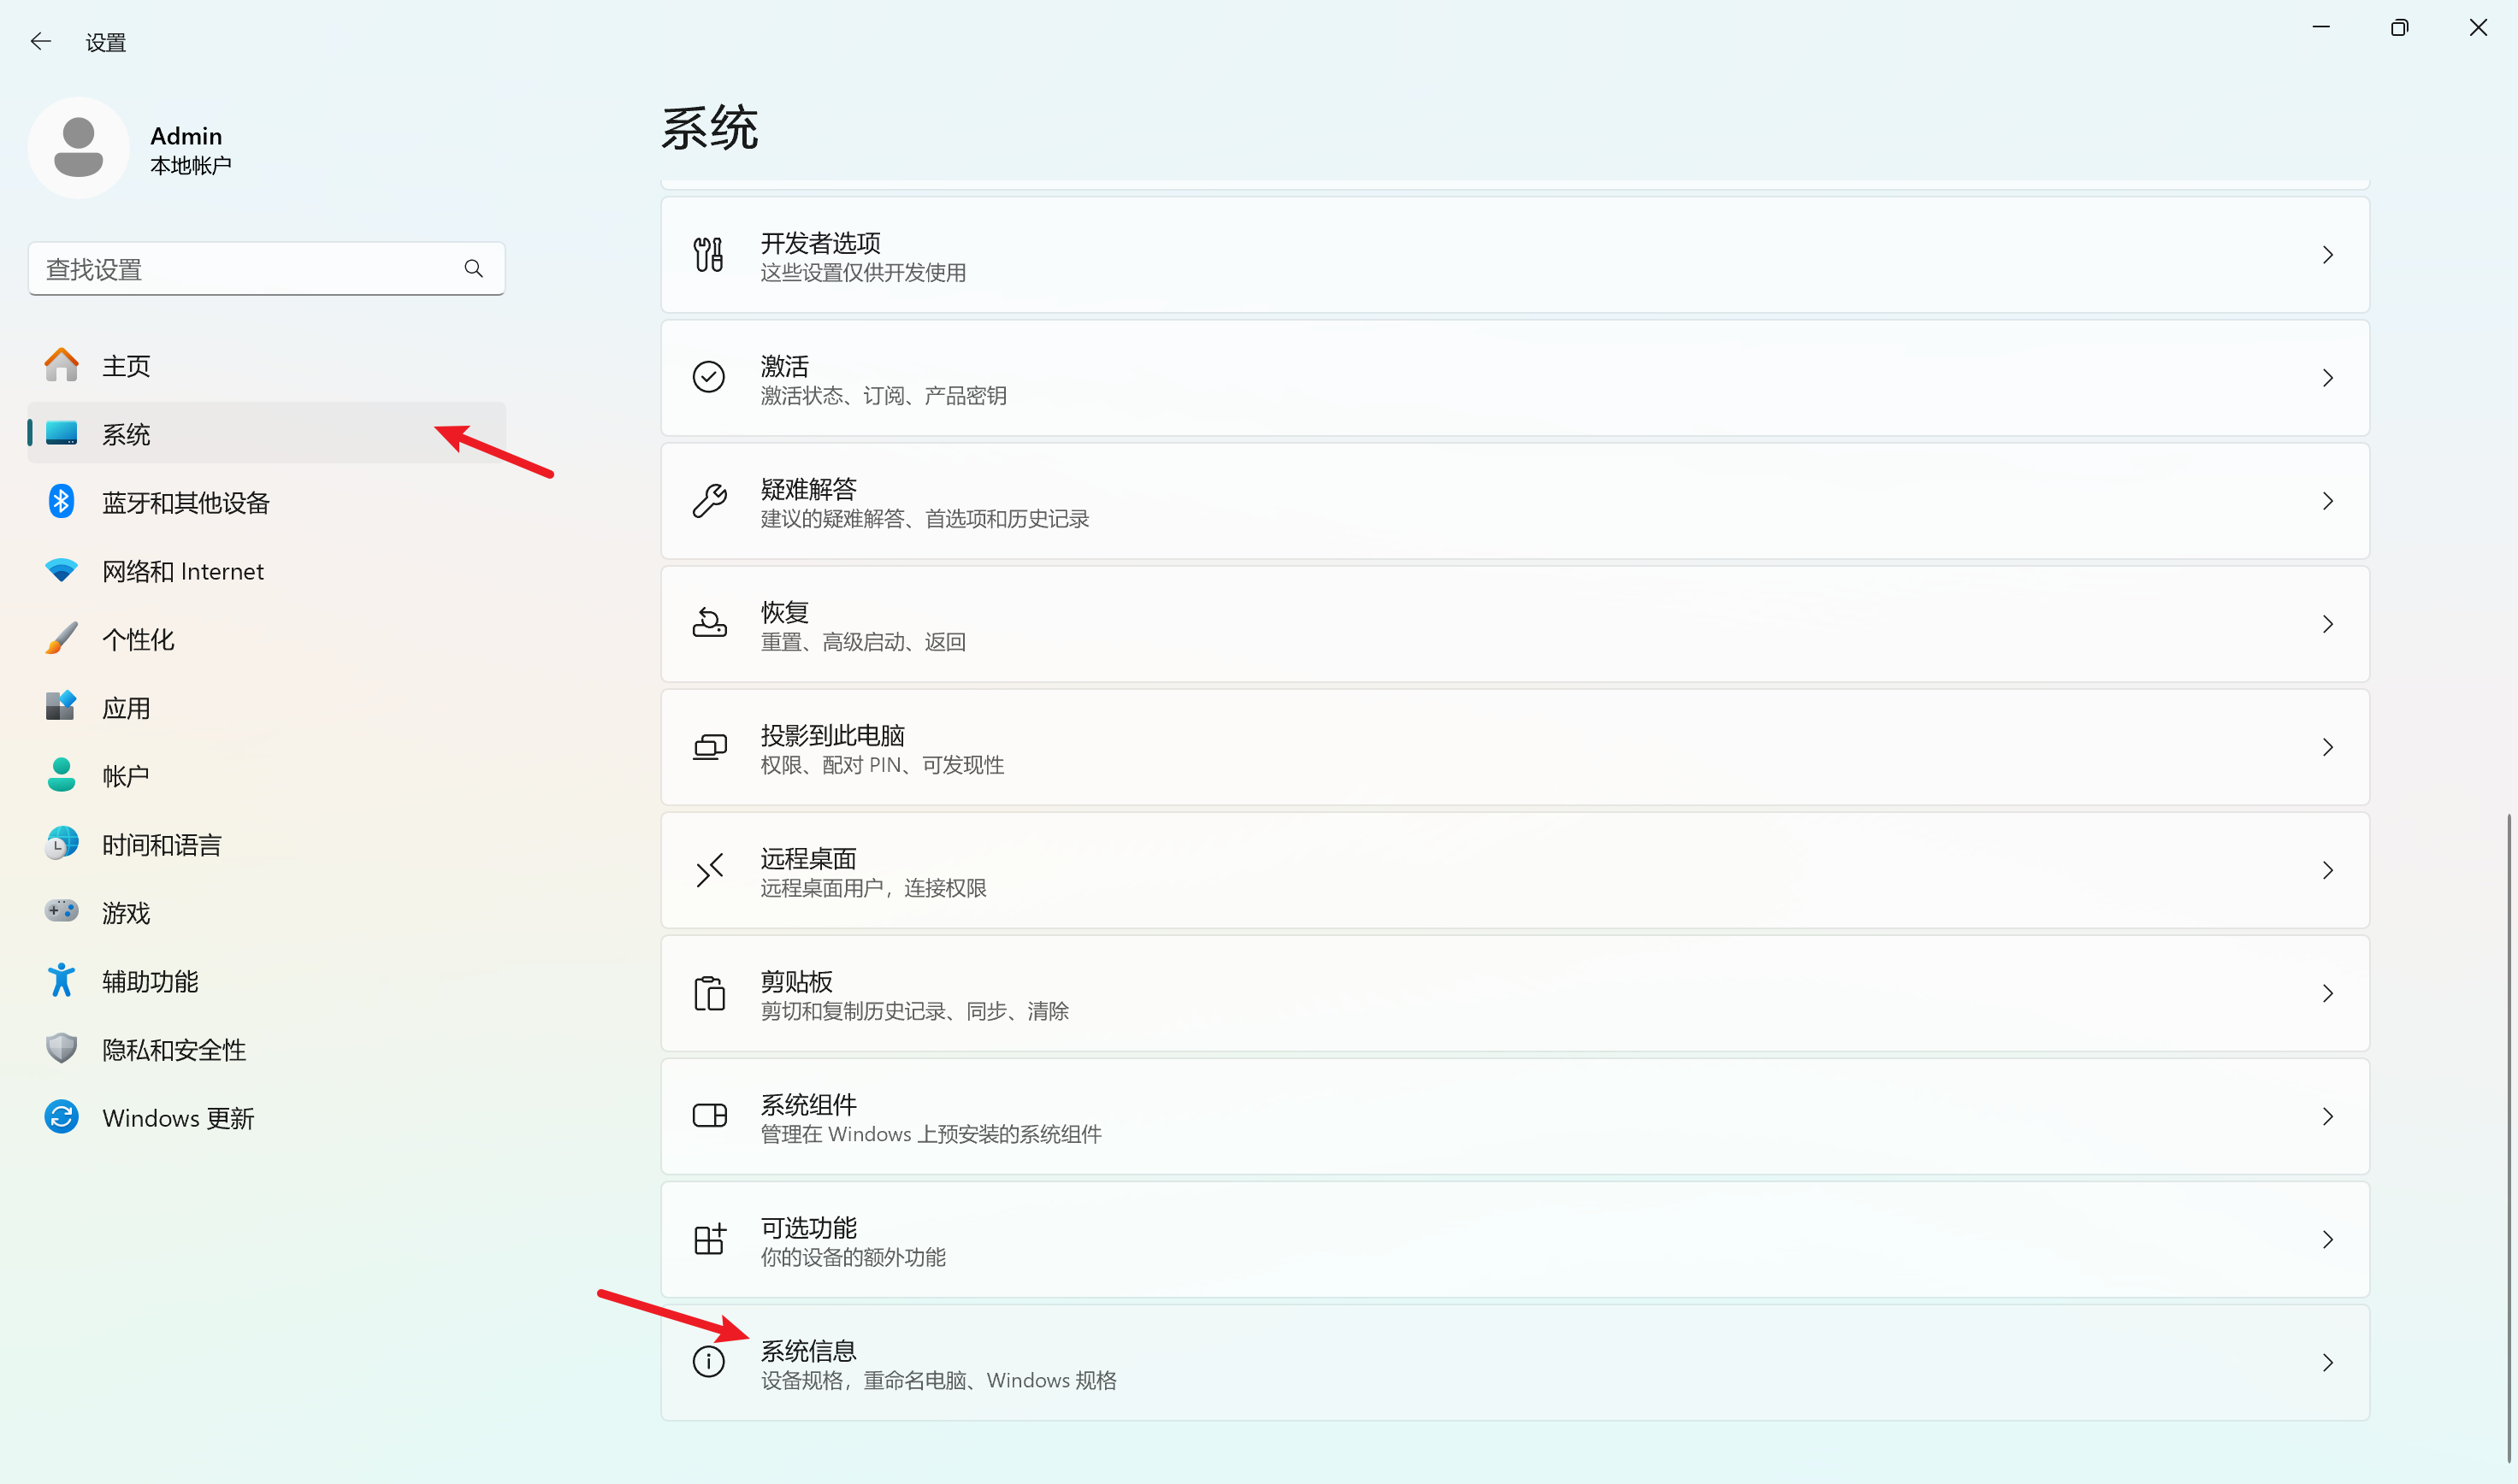Click the back arrow in title bar
Viewport: 2518px width, 1484px height.
[41, 41]
